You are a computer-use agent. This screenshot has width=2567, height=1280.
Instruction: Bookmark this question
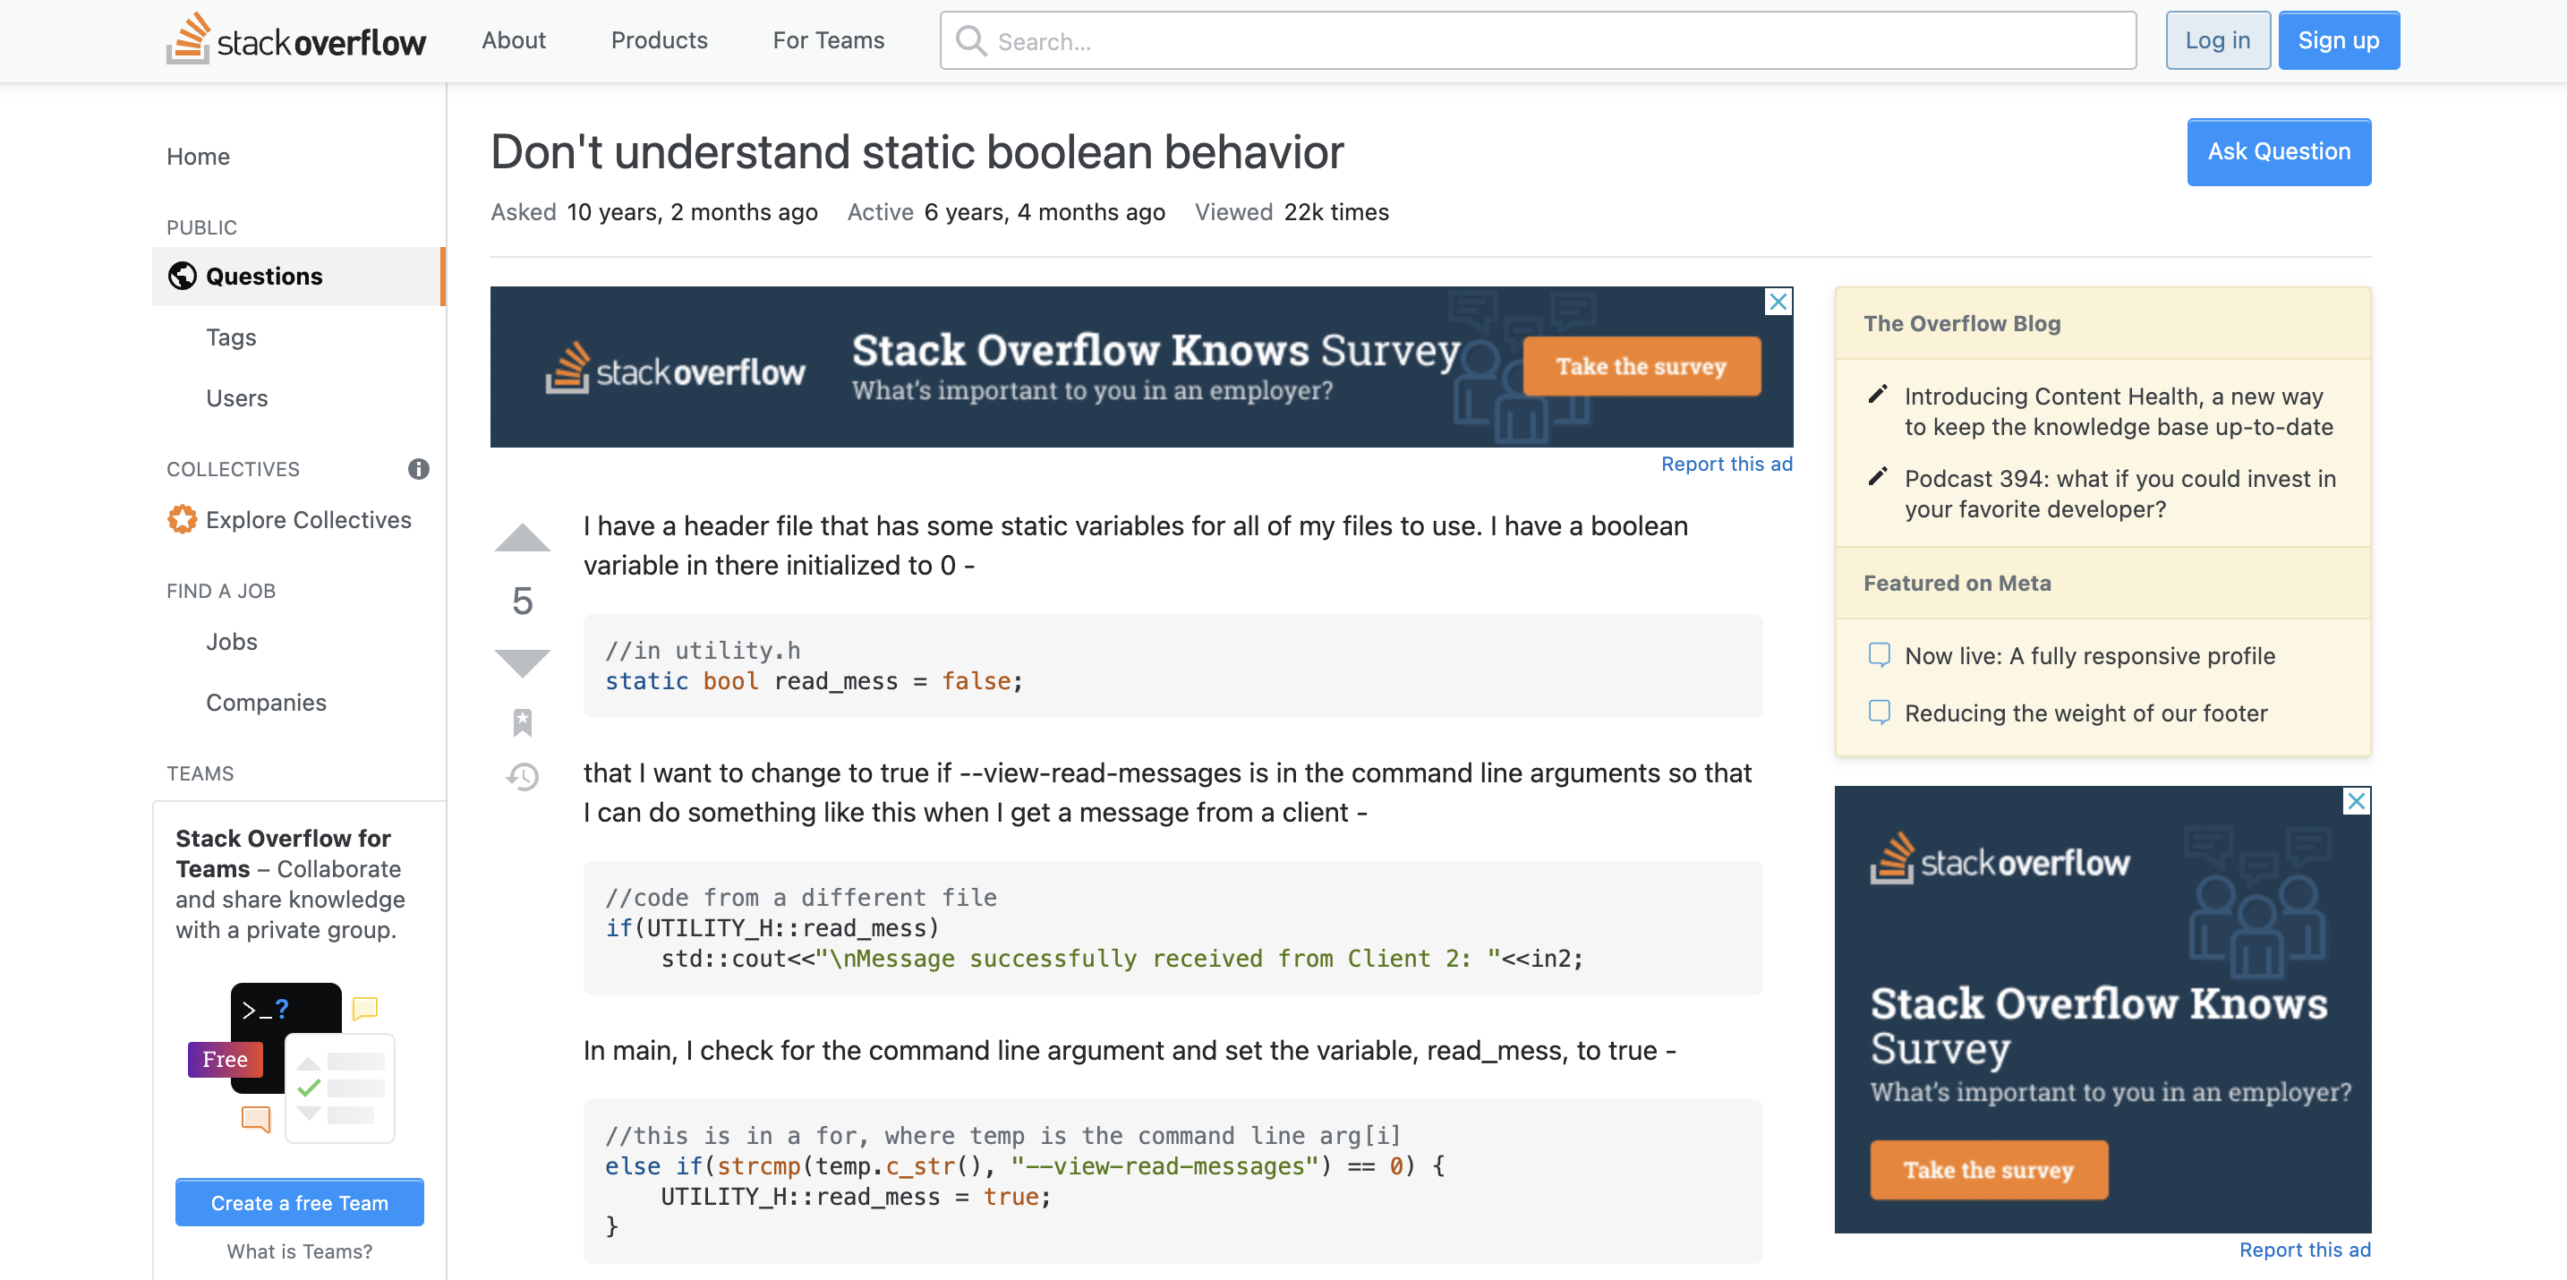tap(522, 721)
